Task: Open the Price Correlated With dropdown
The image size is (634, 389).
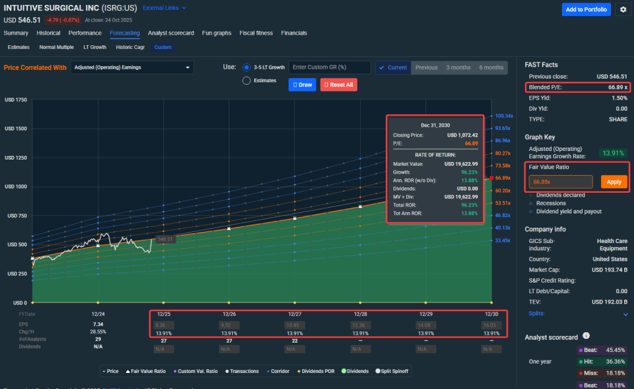Action: pyautogui.click(x=131, y=67)
